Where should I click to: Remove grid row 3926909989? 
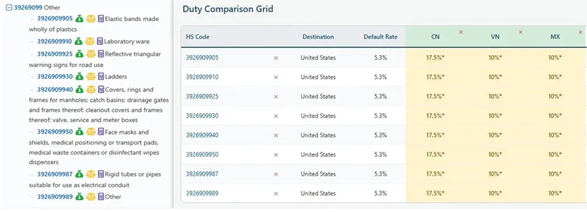coord(276,193)
